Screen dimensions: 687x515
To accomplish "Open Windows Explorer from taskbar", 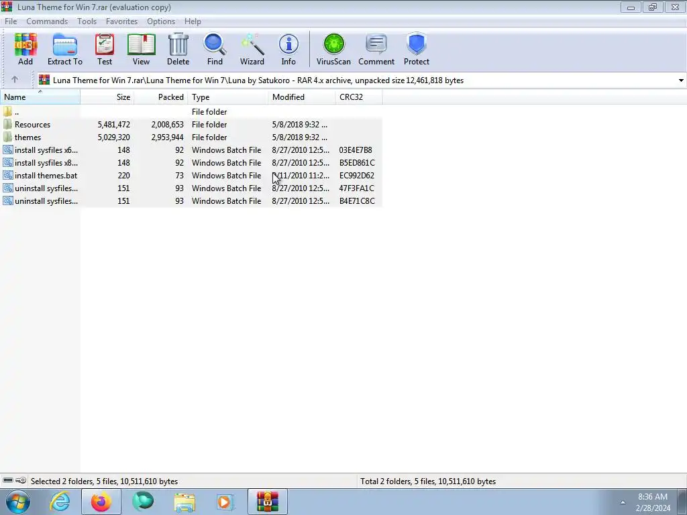I will click(x=184, y=502).
